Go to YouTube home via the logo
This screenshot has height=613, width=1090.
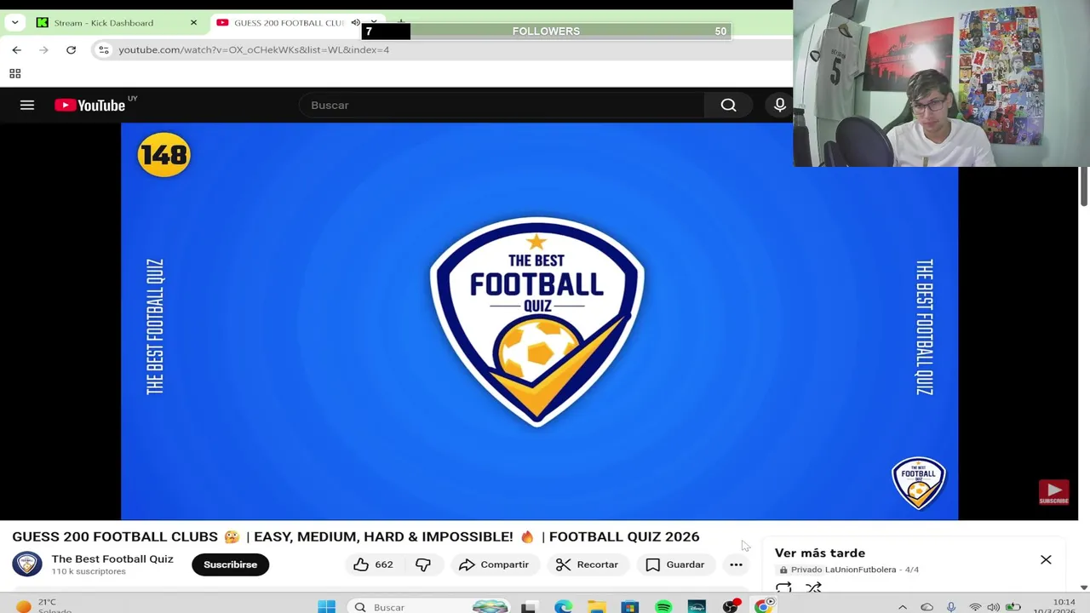click(90, 105)
